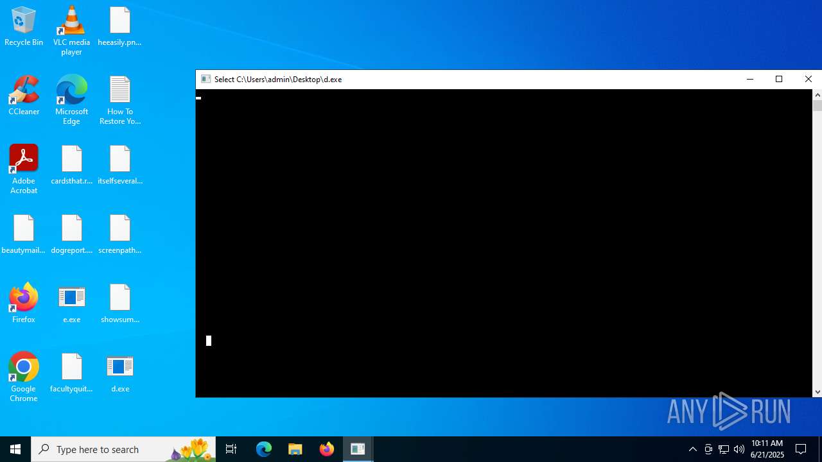Click the console title bar text

click(278, 80)
